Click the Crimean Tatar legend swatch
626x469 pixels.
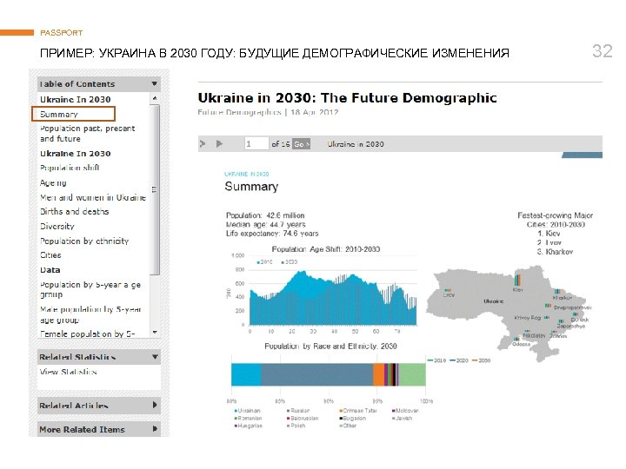point(341,410)
